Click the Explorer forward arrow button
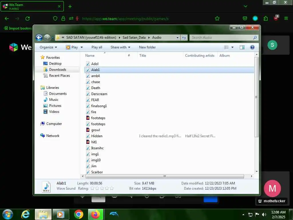Screen dimensions: 293x220 pos(47,38)
